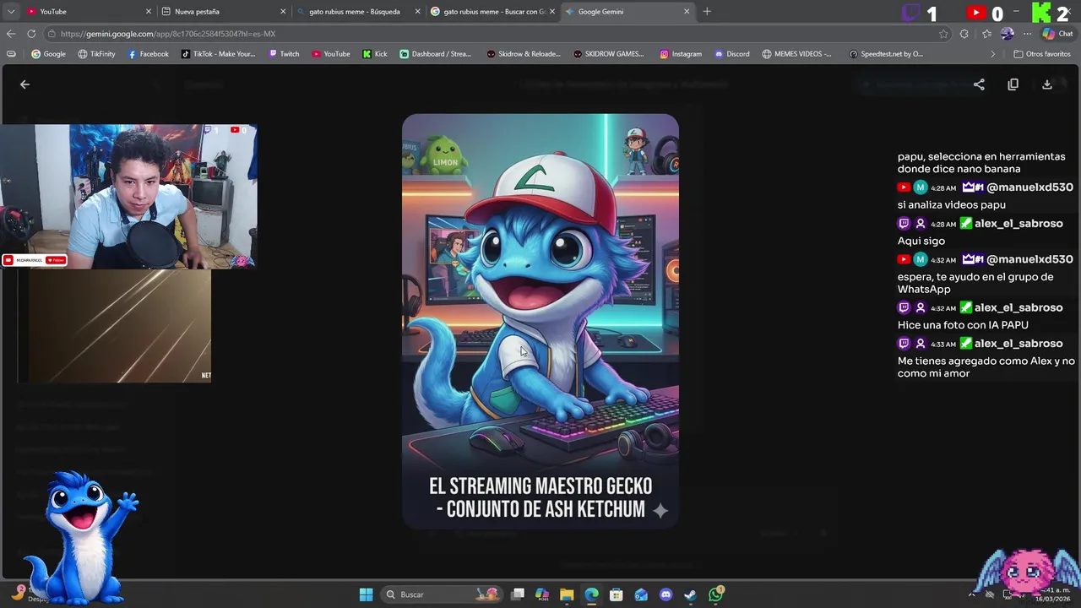Open the SKIDROW GAMES... bookmark

[x=608, y=54]
